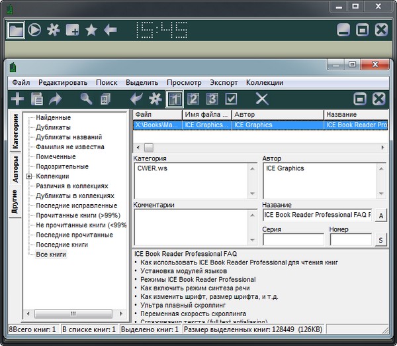Toggle view mode 2 button
Image resolution: width=397 pixels, height=346 pixels.
pos(193,99)
